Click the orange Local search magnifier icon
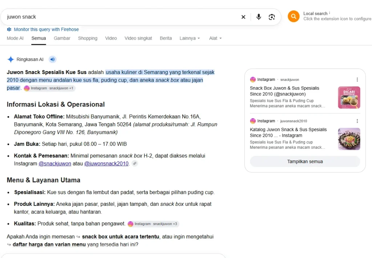The width and height of the screenshot is (372, 258). (x=294, y=16)
